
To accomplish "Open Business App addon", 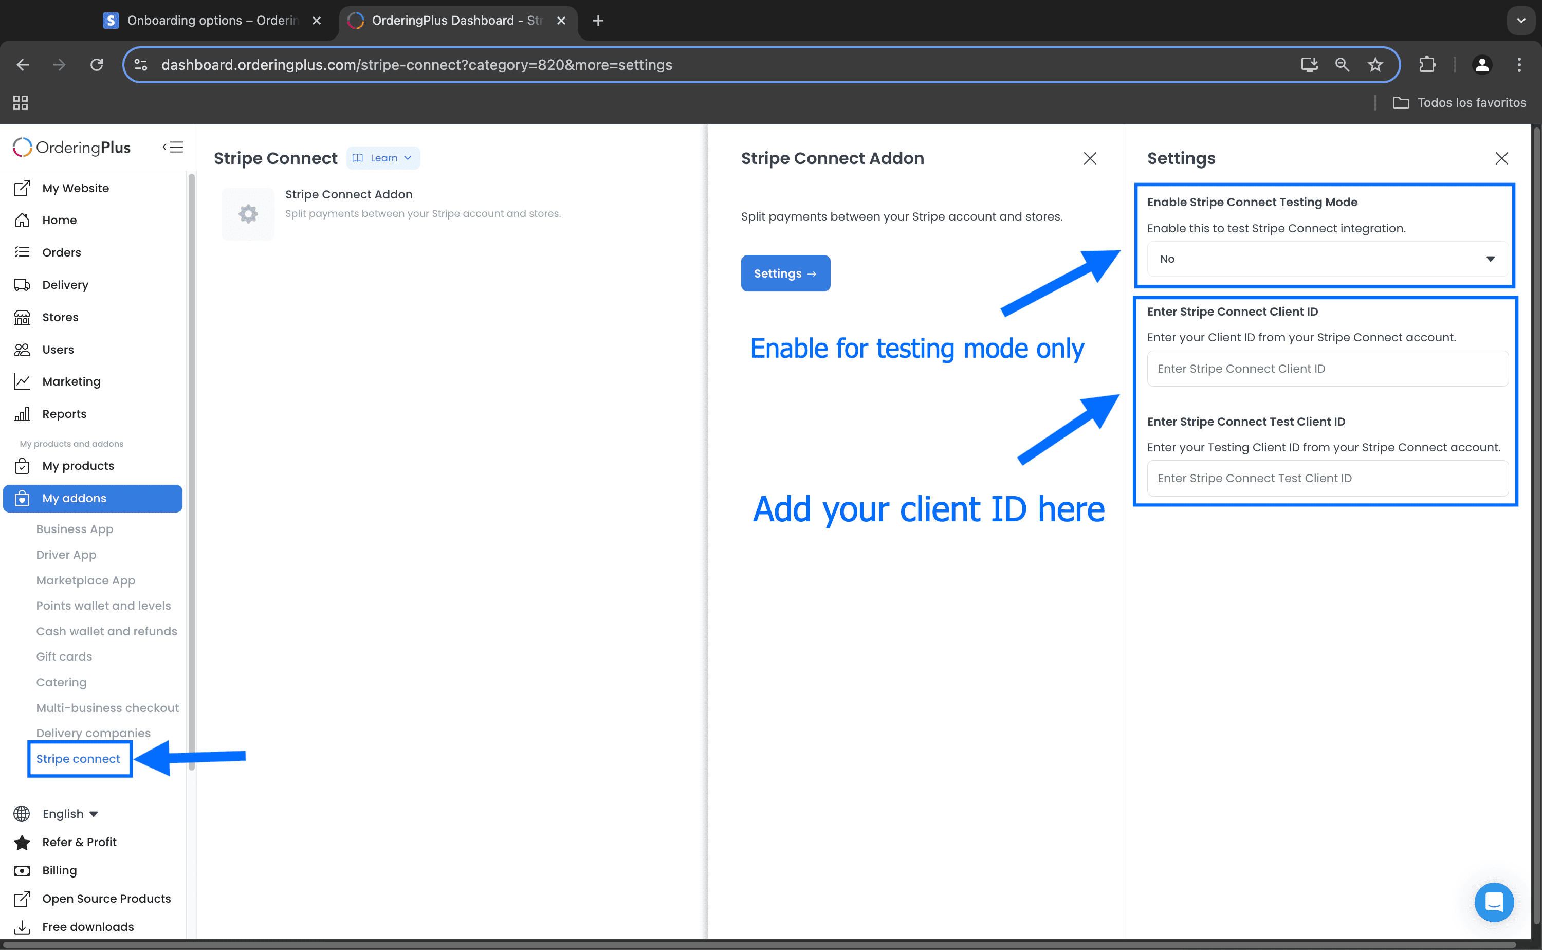I will pos(74,529).
